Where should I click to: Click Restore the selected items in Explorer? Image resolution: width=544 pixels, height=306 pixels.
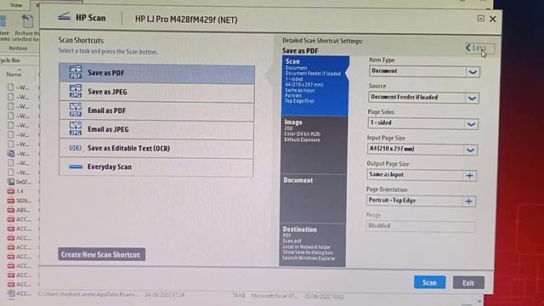coord(26,27)
